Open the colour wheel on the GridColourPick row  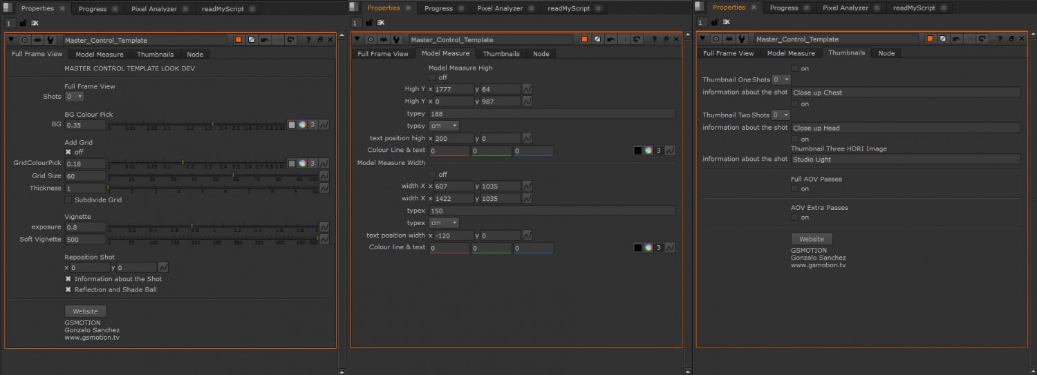click(x=302, y=164)
